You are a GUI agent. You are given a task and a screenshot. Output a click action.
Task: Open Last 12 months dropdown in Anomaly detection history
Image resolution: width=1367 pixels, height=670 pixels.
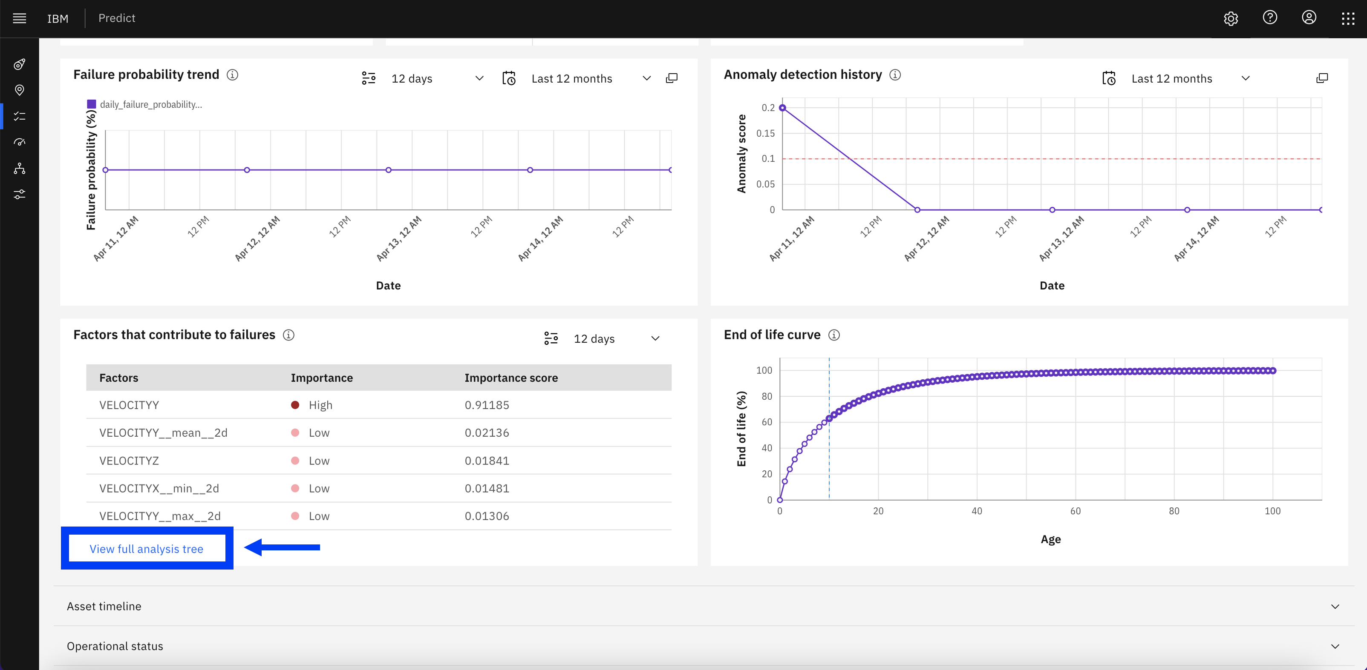coord(1190,78)
